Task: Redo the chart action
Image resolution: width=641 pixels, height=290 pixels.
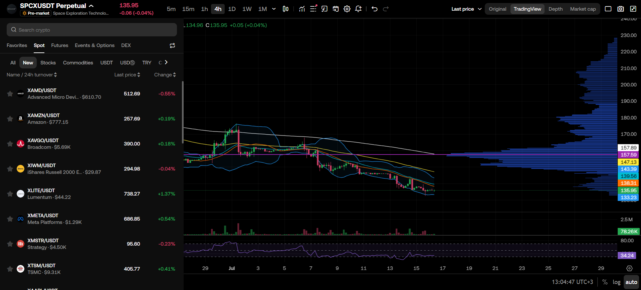Action: coord(386,9)
